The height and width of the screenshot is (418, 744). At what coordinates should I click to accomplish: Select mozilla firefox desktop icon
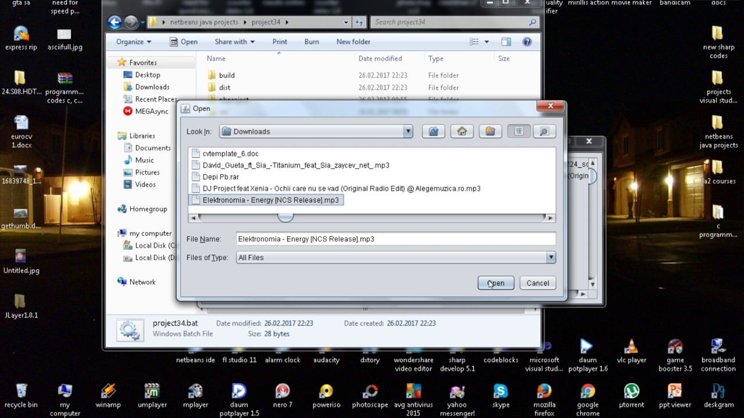pos(544,400)
